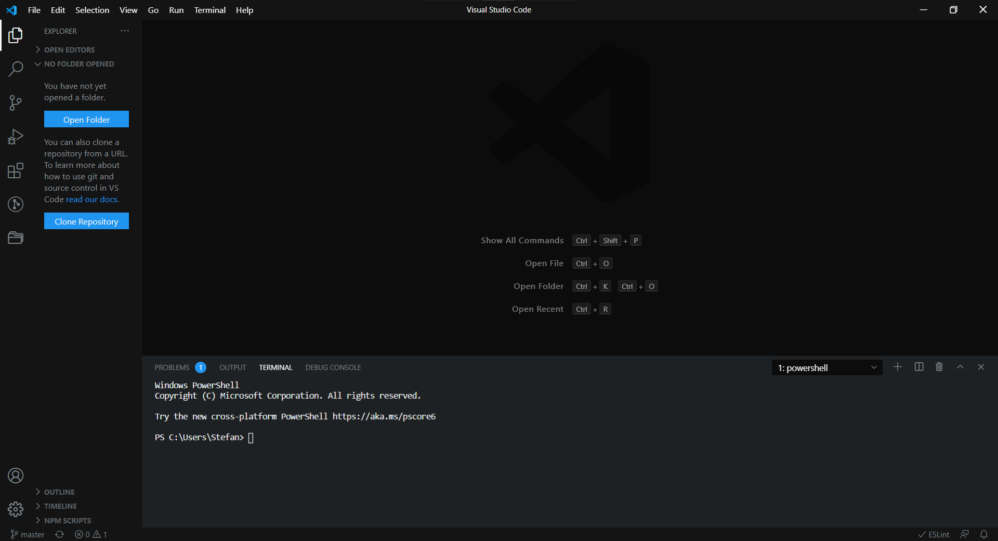Screen dimensions: 998x541
Task: Open notifications bell in status bar
Action: pos(984,534)
